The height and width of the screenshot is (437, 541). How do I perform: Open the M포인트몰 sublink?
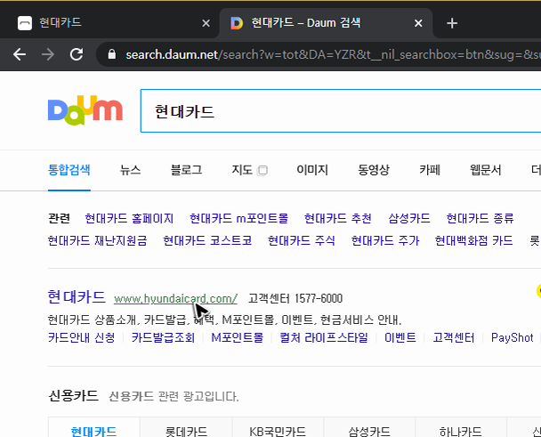pyautogui.click(x=238, y=337)
